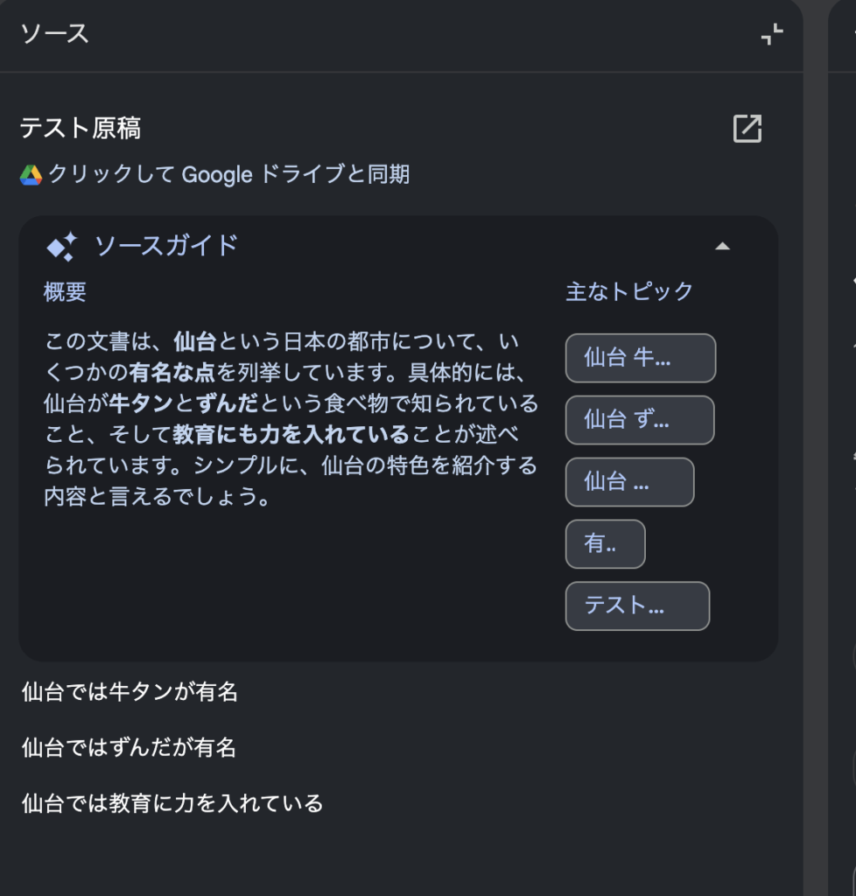Collapse the ソースガイド section using the caret

(722, 246)
